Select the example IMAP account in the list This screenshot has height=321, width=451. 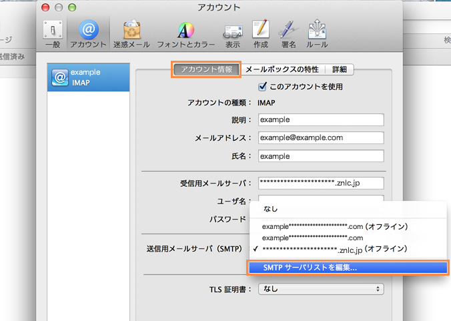click(x=88, y=77)
